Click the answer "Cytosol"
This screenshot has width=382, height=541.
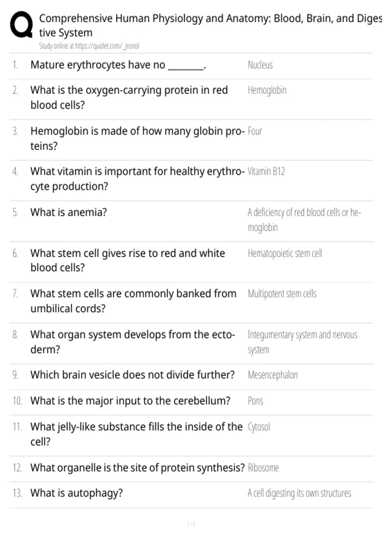pos(259,427)
